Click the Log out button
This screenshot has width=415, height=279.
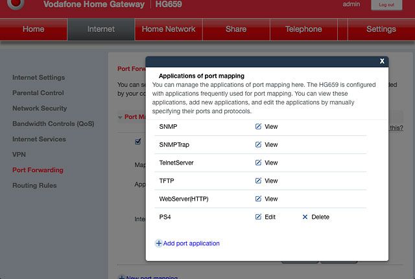click(x=386, y=5)
